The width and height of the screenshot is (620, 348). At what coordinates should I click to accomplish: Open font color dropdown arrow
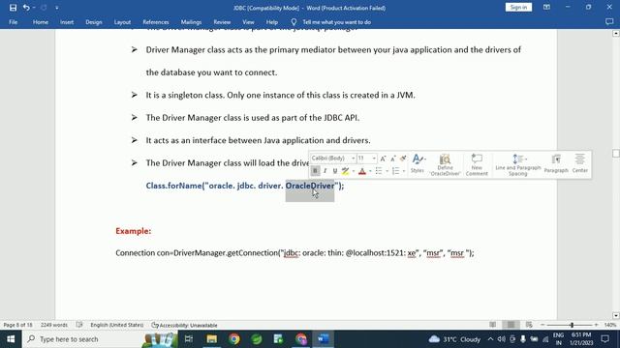(370, 171)
